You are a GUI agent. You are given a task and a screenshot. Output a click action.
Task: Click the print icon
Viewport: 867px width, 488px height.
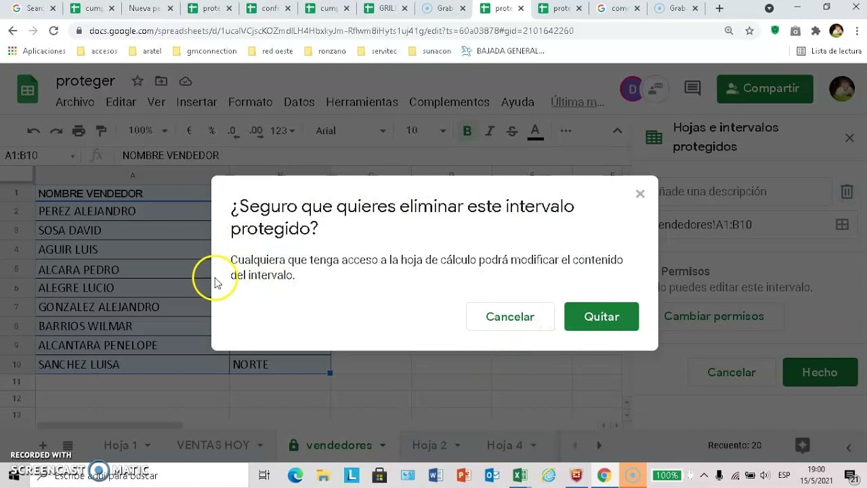click(79, 131)
